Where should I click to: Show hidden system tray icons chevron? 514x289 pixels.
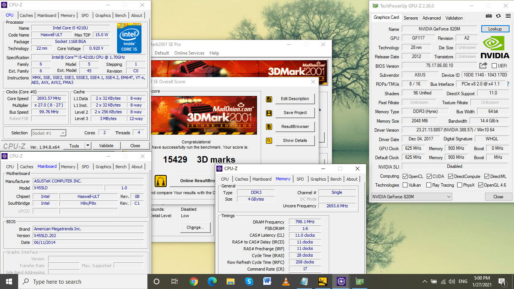pyautogui.click(x=425, y=281)
